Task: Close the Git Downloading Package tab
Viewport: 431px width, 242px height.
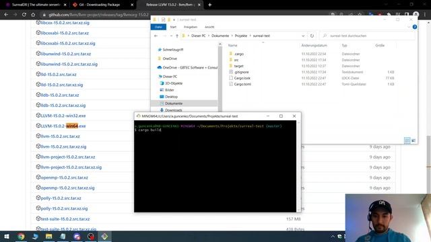Action: click(x=132, y=5)
